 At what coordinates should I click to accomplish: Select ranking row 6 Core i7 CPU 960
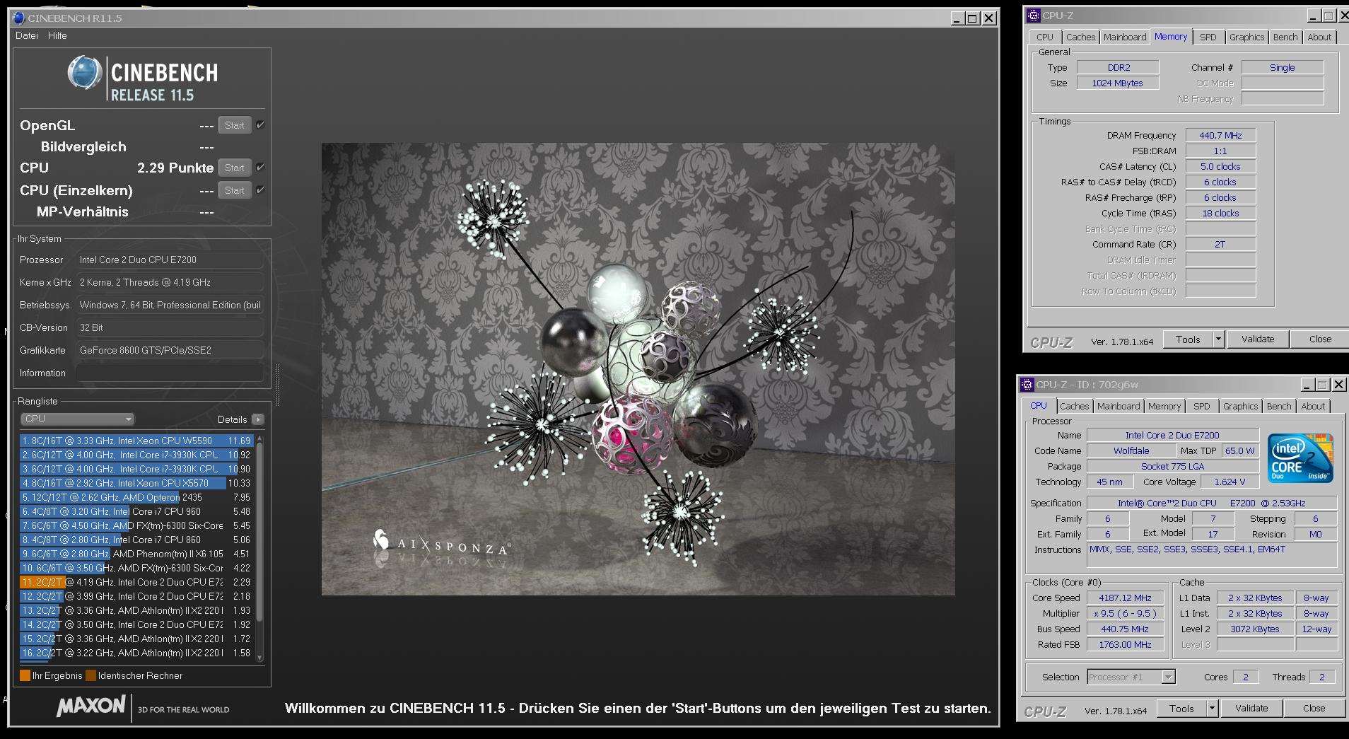pyautogui.click(x=136, y=511)
